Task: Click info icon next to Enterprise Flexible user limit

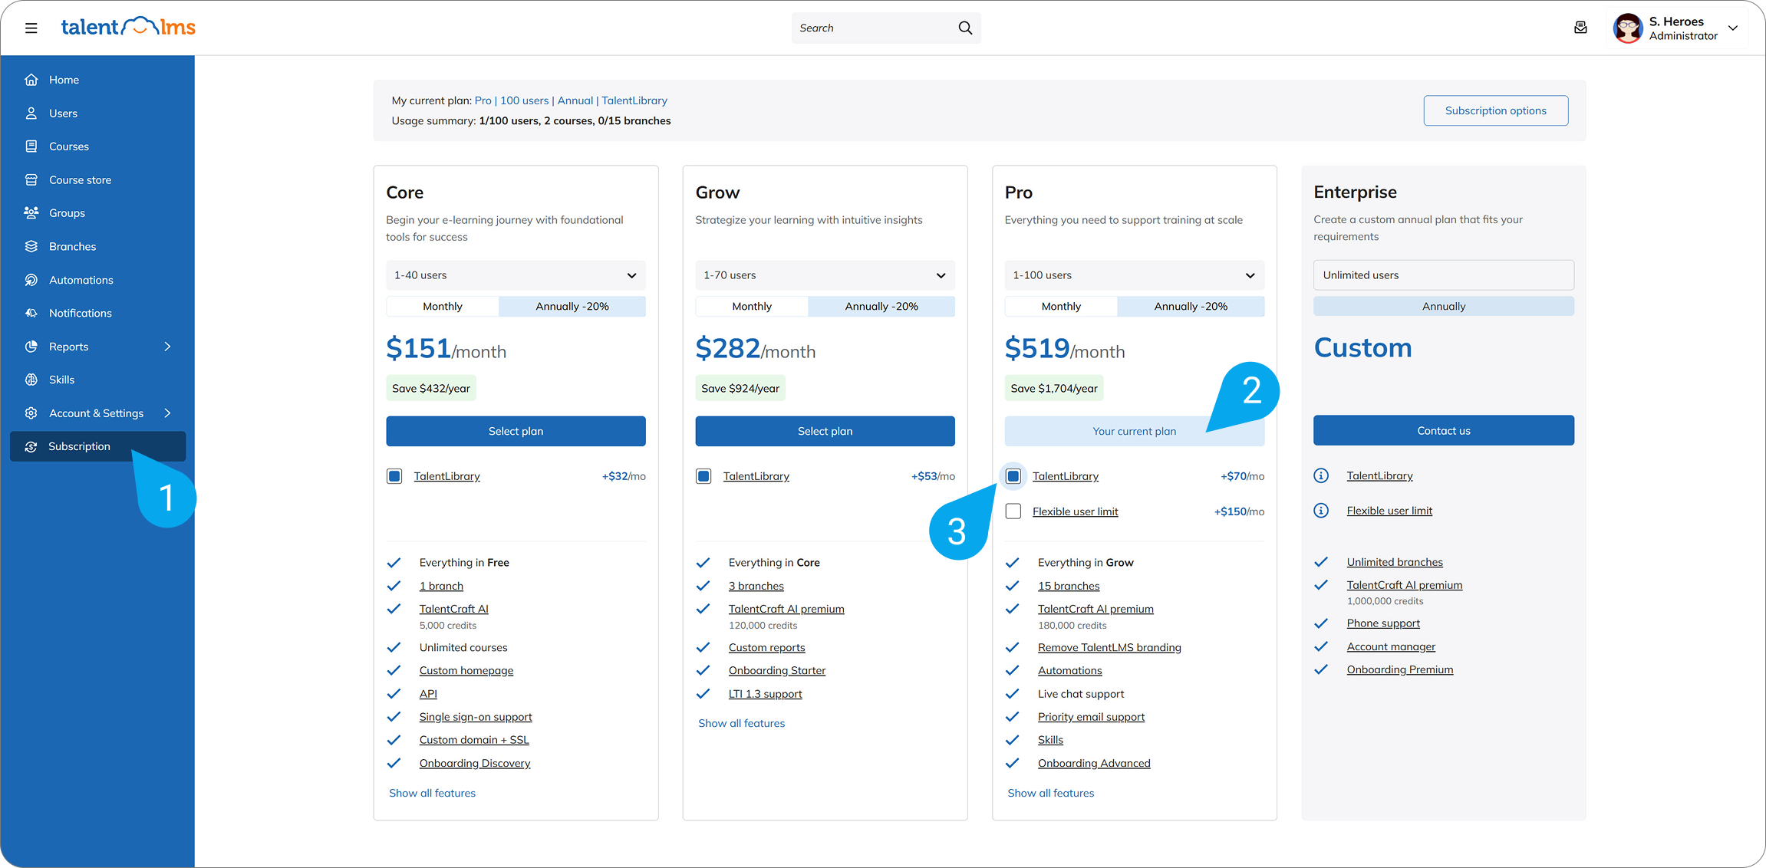Action: tap(1321, 511)
